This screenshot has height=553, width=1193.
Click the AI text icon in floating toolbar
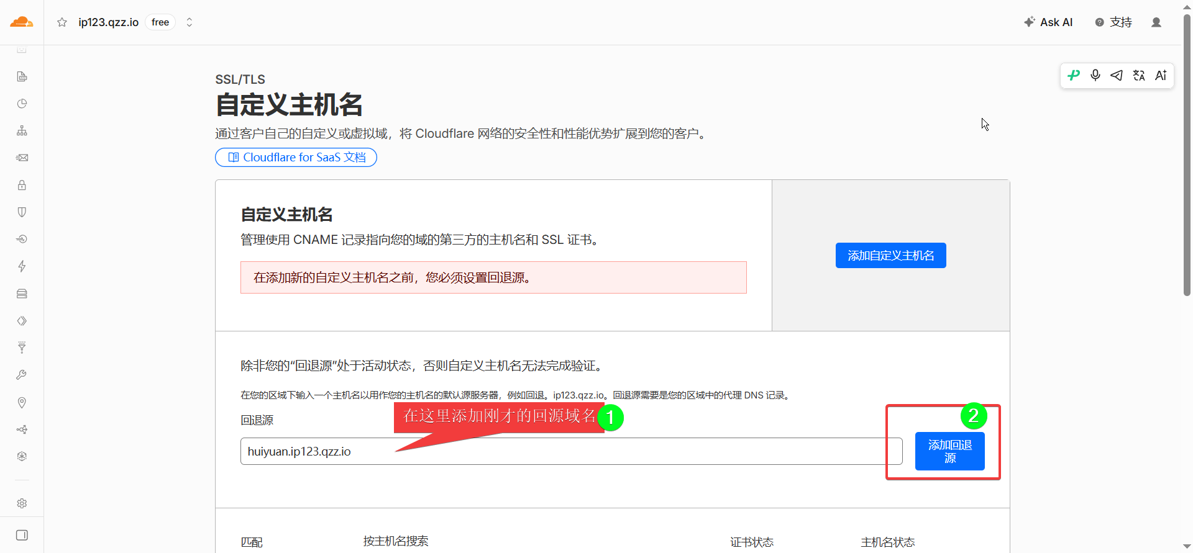(1161, 76)
